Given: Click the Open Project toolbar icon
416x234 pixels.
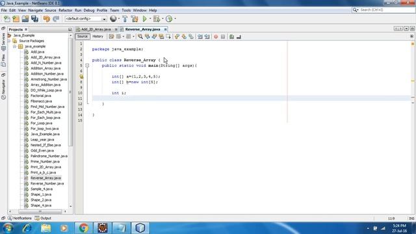Looking at the screenshot, I should tap(25, 19).
